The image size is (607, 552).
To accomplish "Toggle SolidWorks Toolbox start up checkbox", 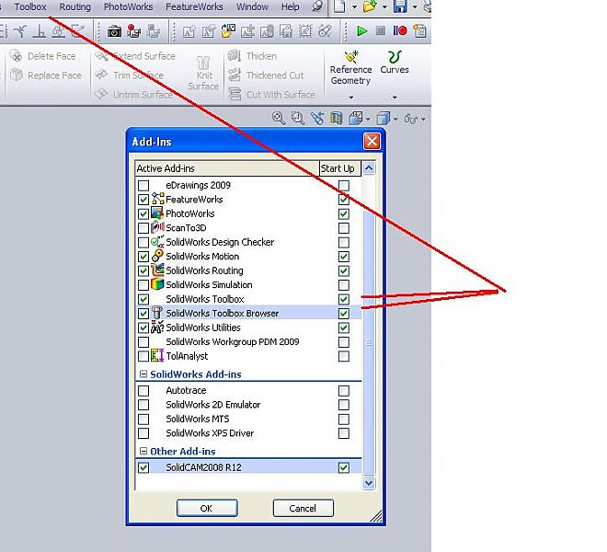I will click(344, 299).
